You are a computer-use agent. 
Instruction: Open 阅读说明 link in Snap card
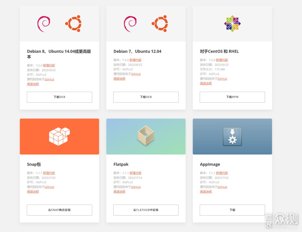(x=33, y=192)
